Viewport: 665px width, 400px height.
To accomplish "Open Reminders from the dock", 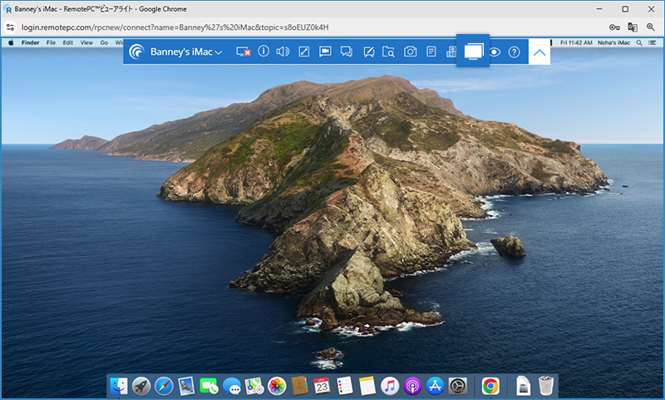I will coord(344,386).
